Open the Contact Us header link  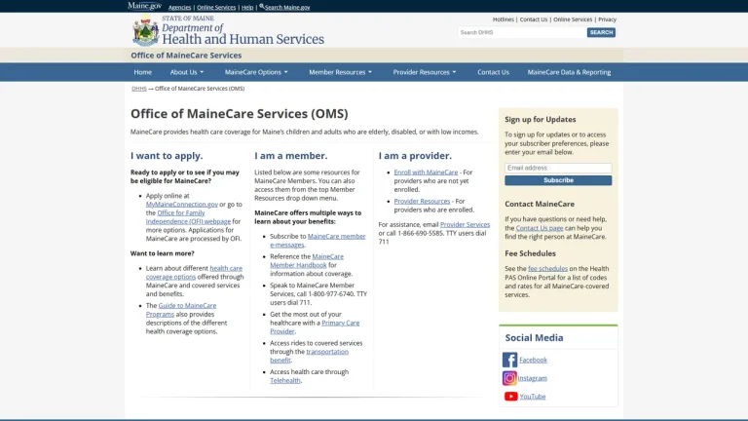[534, 19]
